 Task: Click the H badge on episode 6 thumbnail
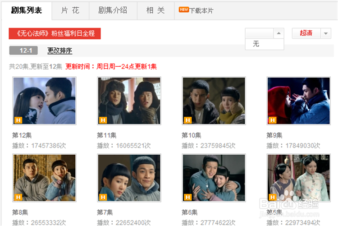(x=188, y=197)
